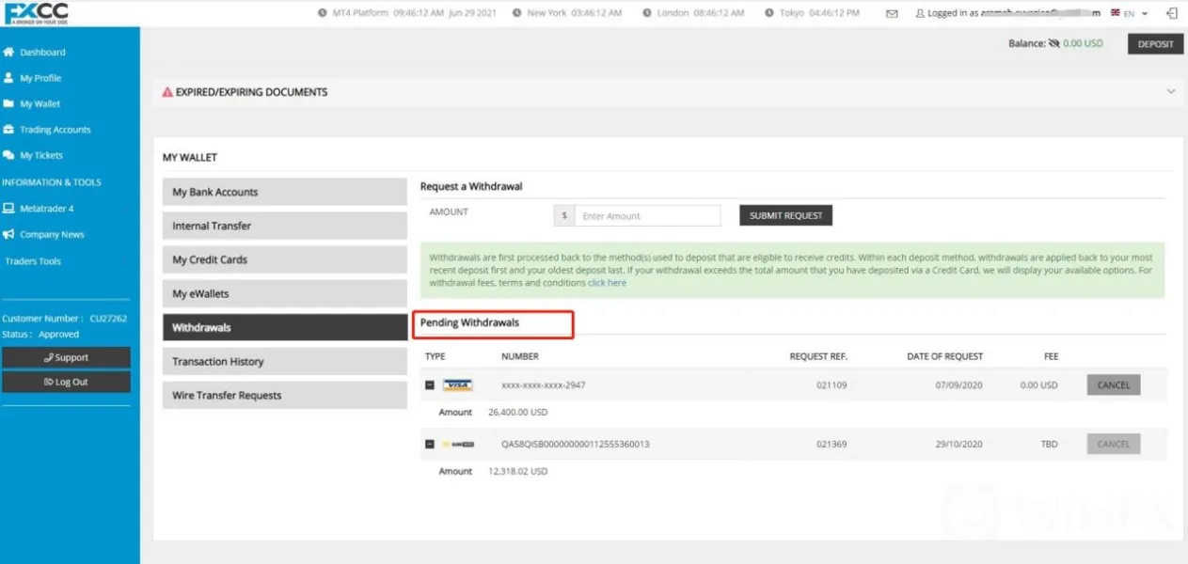Follow the 'click here' terms link
Image resolution: width=1188 pixels, height=564 pixels.
click(x=607, y=283)
